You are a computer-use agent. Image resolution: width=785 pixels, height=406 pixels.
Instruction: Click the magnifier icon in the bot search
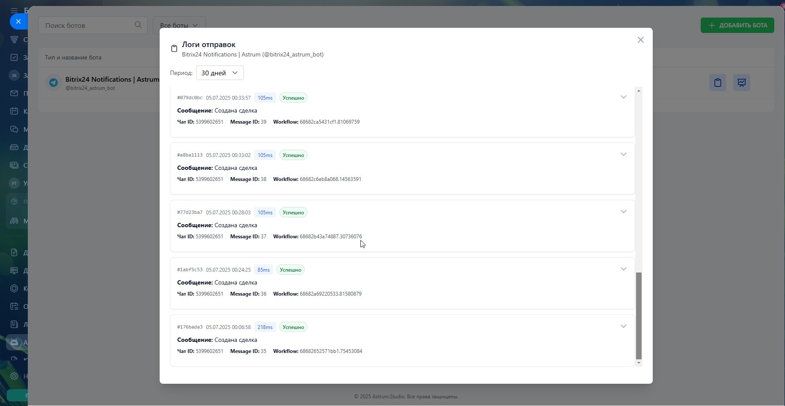[x=138, y=25]
